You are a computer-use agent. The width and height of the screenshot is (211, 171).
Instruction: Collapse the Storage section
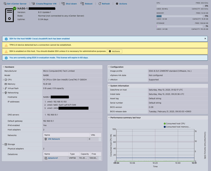pyautogui.click(x=3, y=144)
